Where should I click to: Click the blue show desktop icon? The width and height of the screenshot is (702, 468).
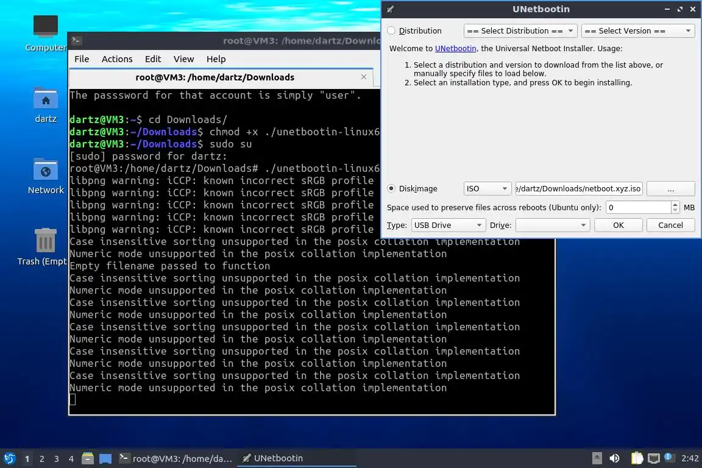click(105, 459)
